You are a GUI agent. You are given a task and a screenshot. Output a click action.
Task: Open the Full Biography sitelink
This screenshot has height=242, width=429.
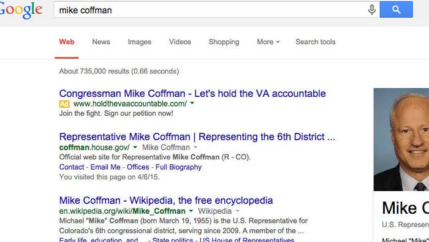click(x=179, y=167)
